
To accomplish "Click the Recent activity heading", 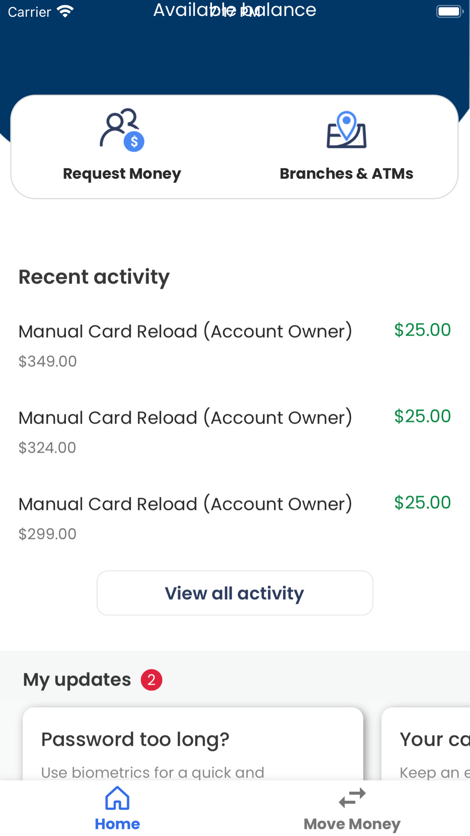I will tap(94, 277).
